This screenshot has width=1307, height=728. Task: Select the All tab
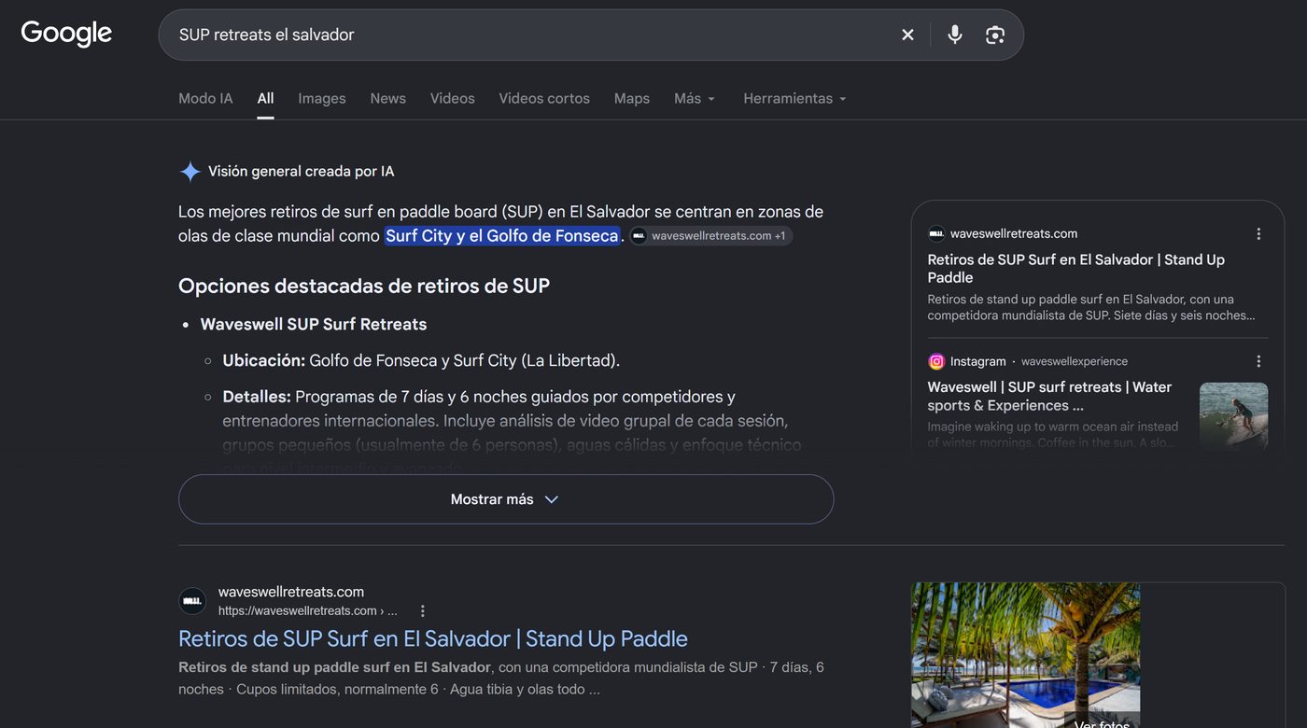coord(266,98)
